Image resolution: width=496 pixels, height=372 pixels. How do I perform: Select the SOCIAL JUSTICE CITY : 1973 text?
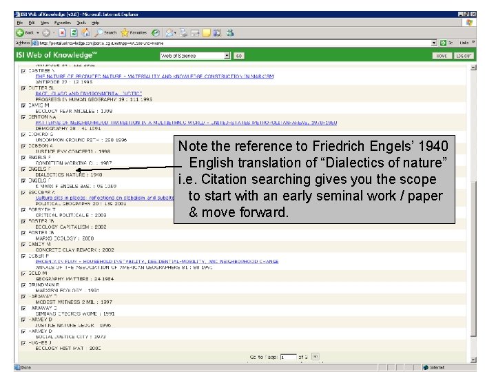click(x=70, y=337)
